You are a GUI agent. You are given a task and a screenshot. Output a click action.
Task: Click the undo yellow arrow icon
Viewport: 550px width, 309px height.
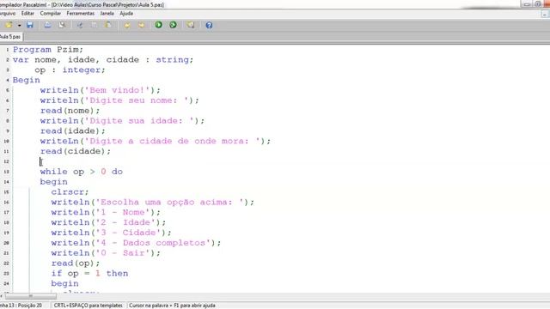coord(126,25)
